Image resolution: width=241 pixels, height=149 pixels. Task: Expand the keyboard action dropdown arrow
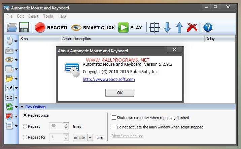point(16,51)
